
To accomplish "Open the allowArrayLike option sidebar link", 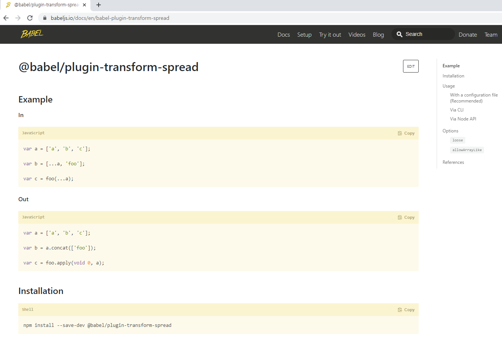I will point(467,150).
